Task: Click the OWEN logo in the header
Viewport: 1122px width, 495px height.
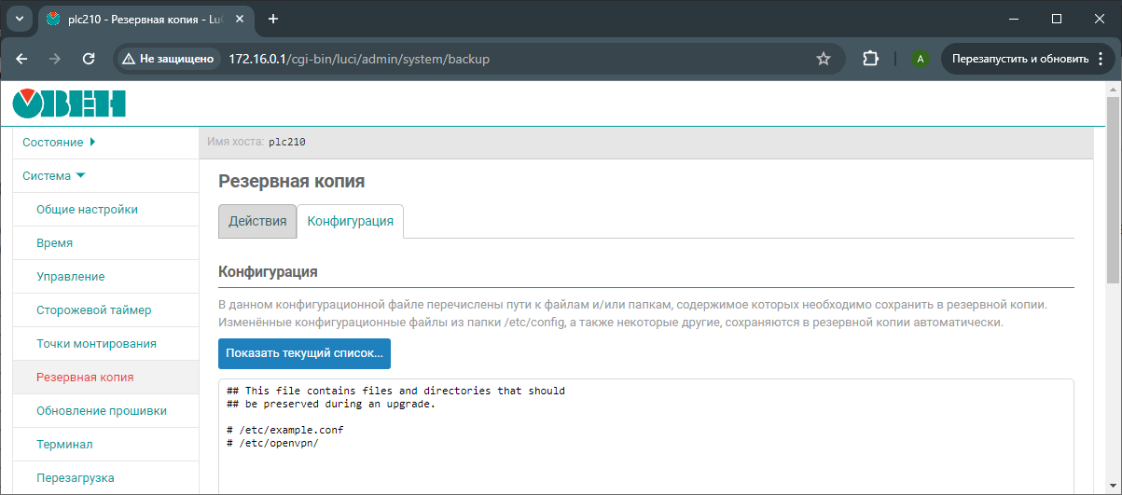Action: (x=69, y=103)
